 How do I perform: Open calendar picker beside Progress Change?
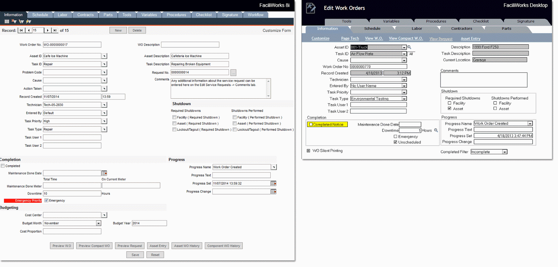[x=274, y=191]
